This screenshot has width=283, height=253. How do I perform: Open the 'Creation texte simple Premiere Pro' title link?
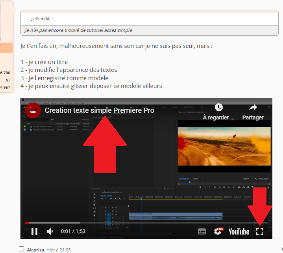point(100,110)
